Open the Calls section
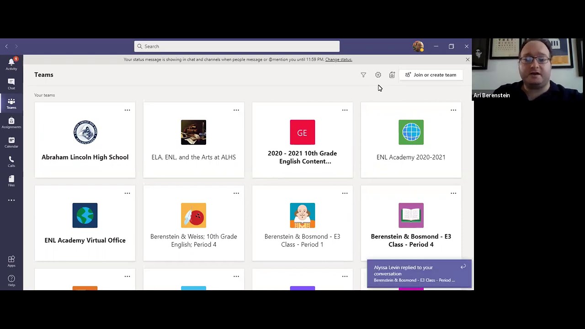This screenshot has height=329, width=585. pyautogui.click(x=11, y=162)
